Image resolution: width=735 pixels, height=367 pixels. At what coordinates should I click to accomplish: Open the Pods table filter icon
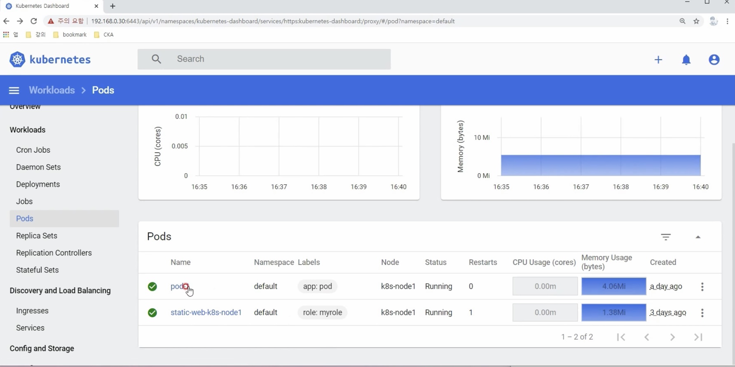click(x=666, y=237)
